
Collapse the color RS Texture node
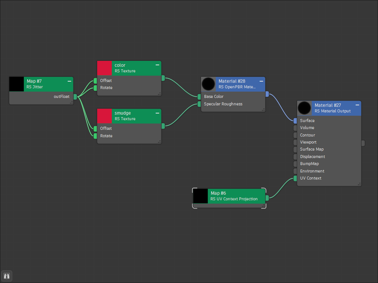click(157, 65)
